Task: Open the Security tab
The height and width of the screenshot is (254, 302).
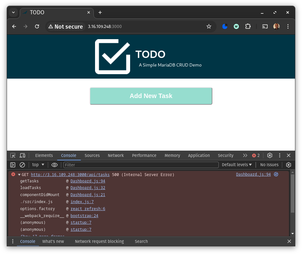Action: [x=225, y=155]
